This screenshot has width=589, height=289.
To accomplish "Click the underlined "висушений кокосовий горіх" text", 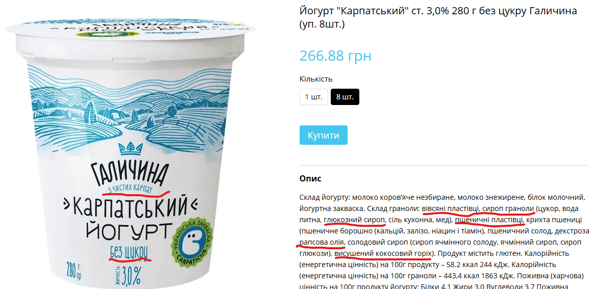I will 382,253.
